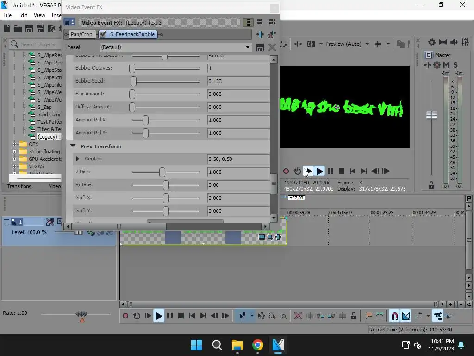The width and height of the screenshot is (474, 356).
Task: Click the Rotate slider handle
Action: coord(166,185)
